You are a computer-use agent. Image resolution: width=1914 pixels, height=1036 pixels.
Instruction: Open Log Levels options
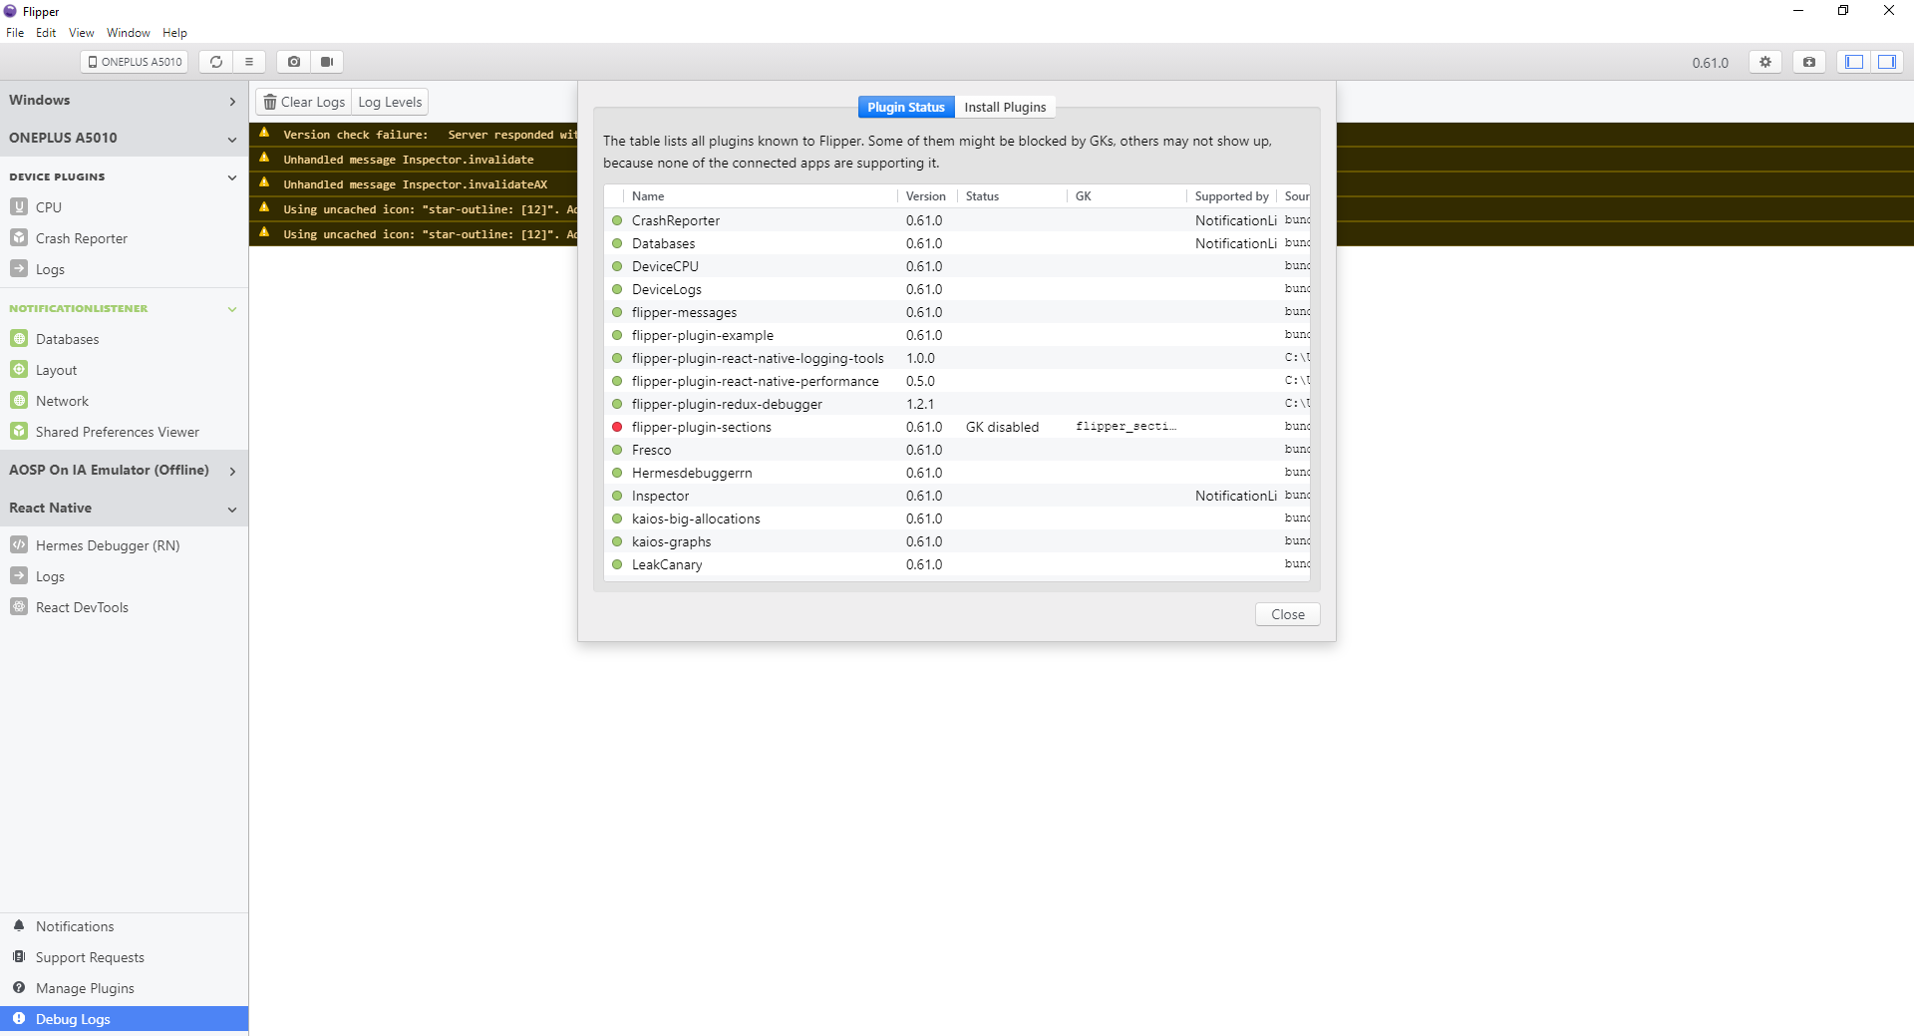pos(389,101)
